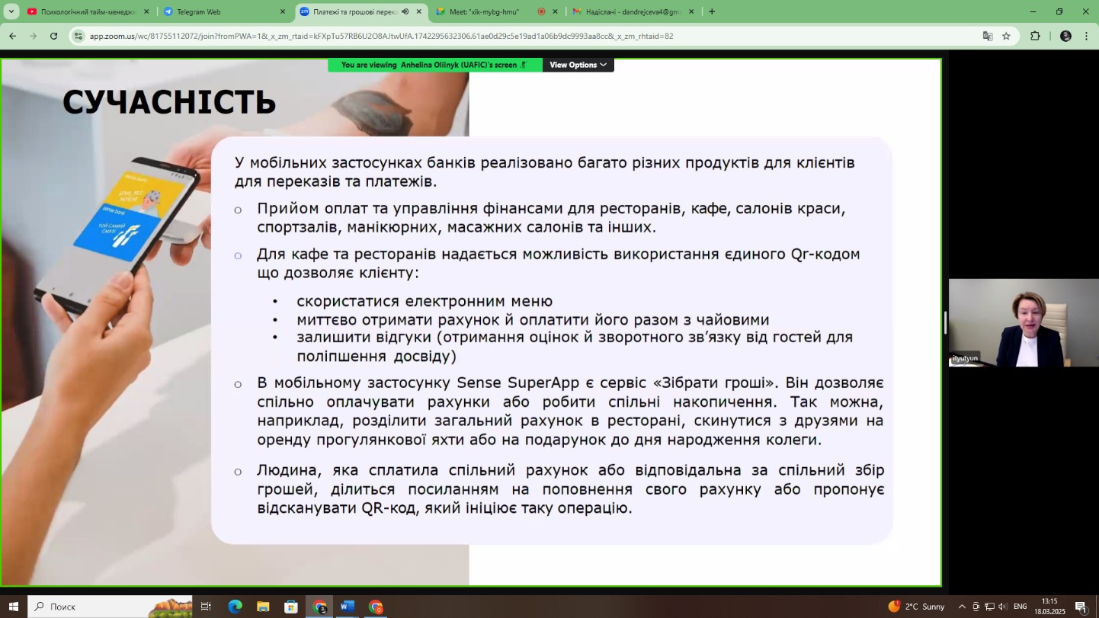Screen dimensions: 1099x618
Task: Open the Windows notification center
Action: click(1081, 607)
